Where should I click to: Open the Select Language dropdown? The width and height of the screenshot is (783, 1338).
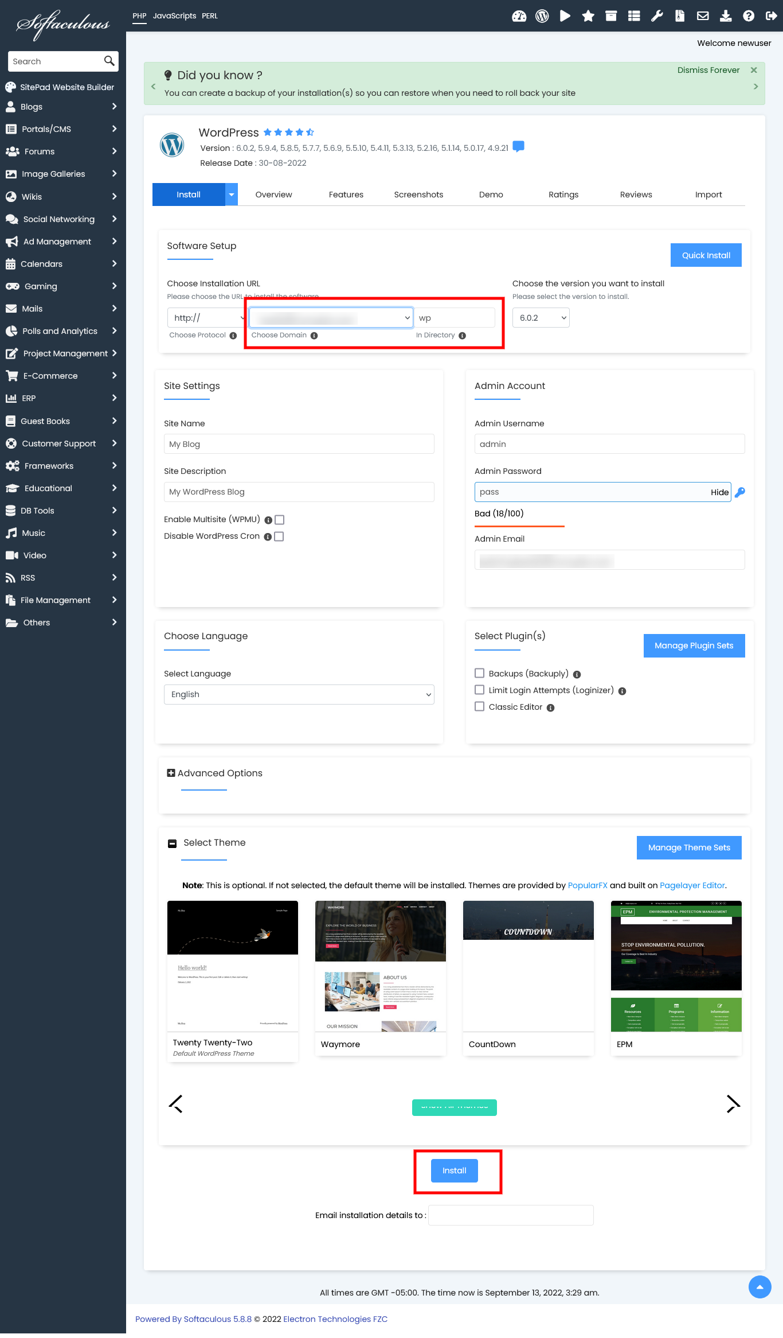point(299,694)
